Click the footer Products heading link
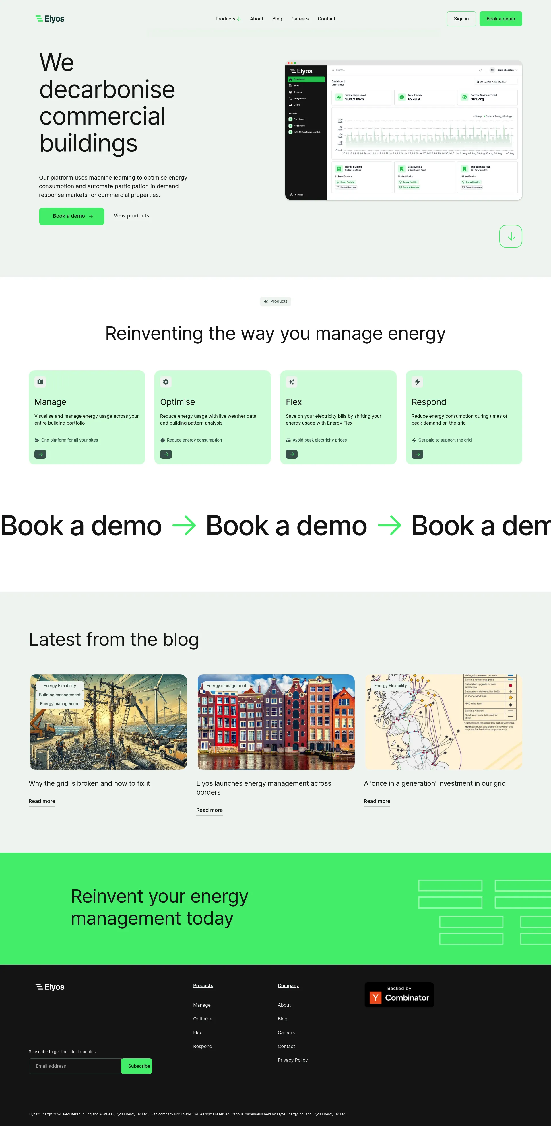 tap(203, 985)
